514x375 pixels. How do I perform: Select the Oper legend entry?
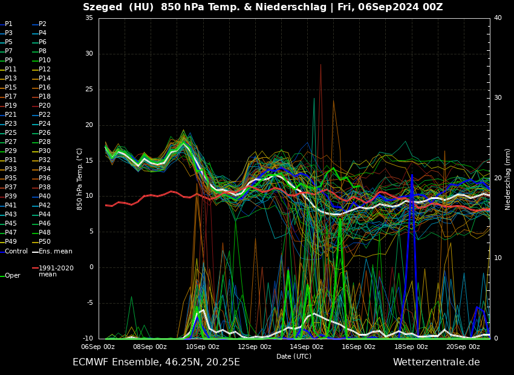pos(13,276)
